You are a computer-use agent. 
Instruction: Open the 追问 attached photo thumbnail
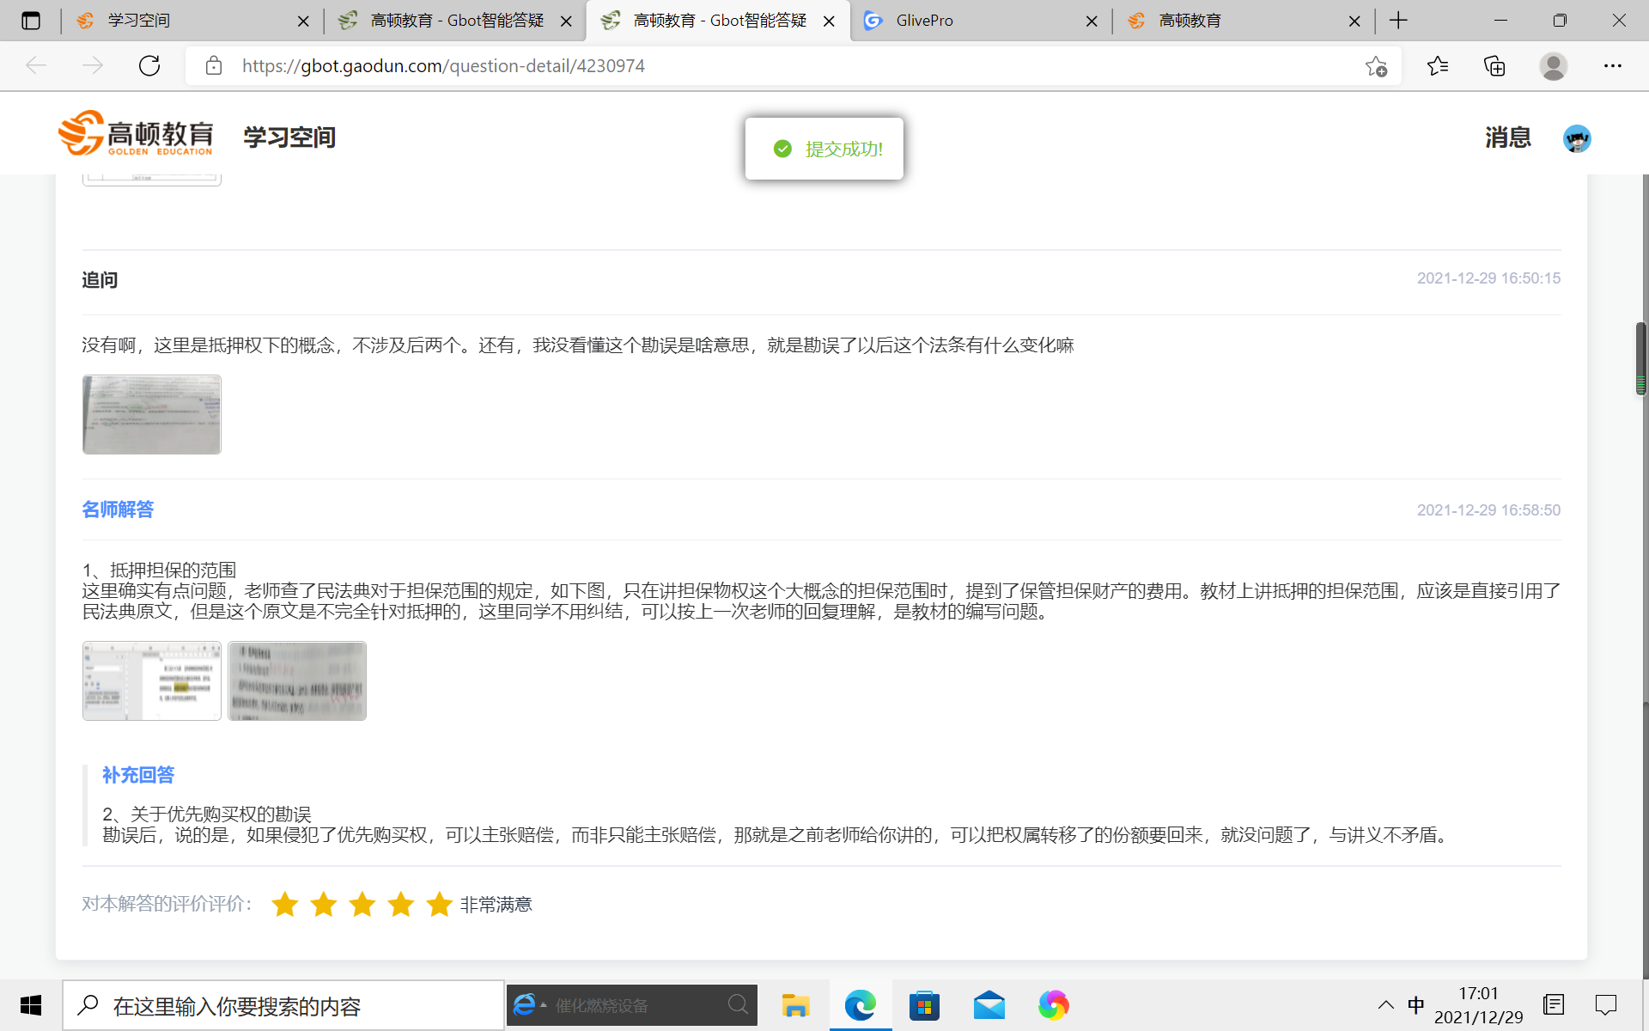(x=152, y=414)
